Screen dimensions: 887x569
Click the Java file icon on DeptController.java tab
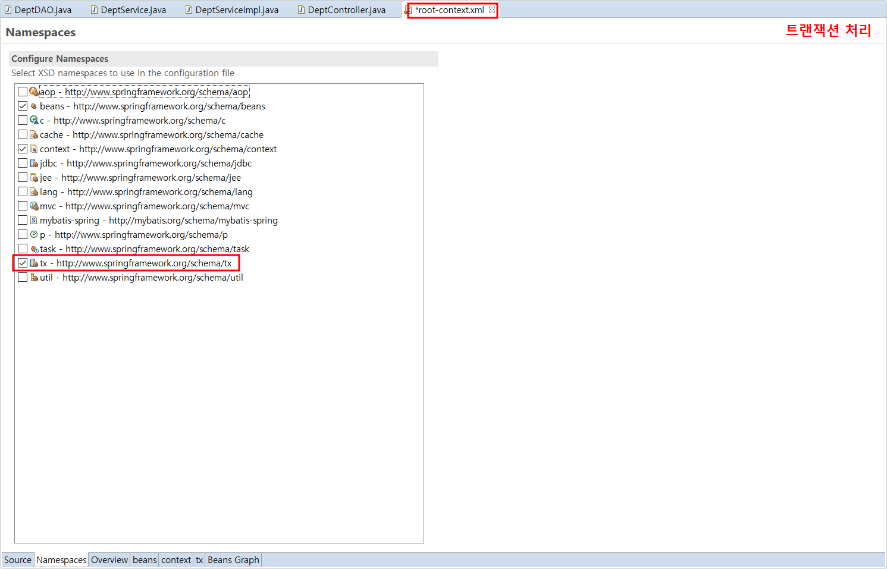point(301,10)
